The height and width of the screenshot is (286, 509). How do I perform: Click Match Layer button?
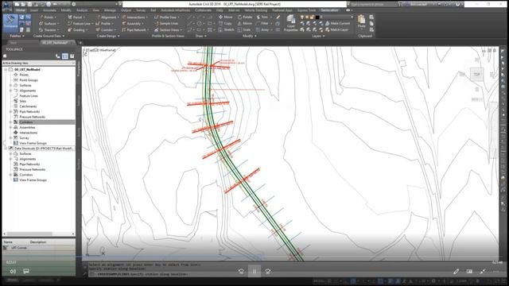pos(337,29)
